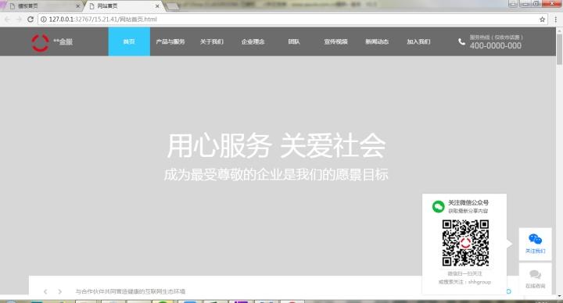Open the 与合作伙伴 news ticker headline
This screenshot has width=563, height=303.
click(131, 291)
